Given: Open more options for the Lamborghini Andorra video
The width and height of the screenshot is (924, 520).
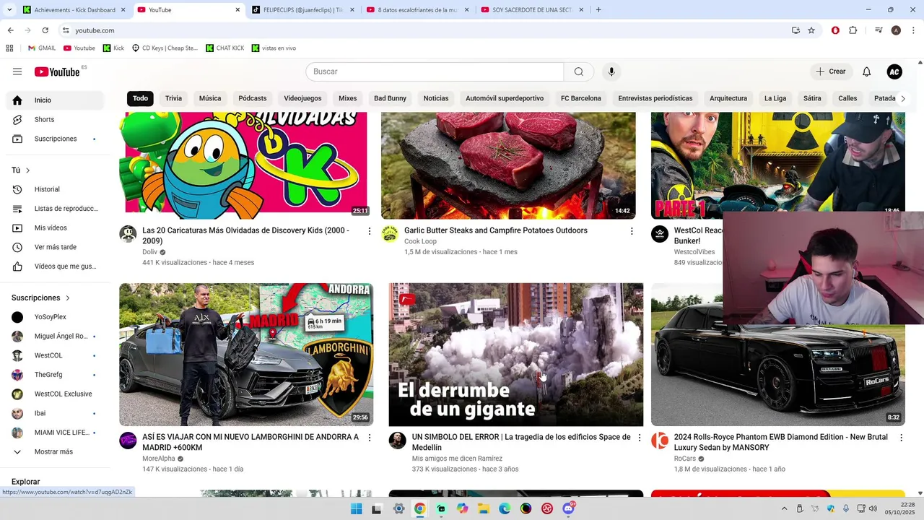Looking at the screenshot, I should (370, 438).
